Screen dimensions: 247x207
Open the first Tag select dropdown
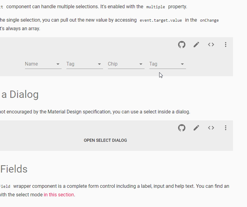[84, 64]
